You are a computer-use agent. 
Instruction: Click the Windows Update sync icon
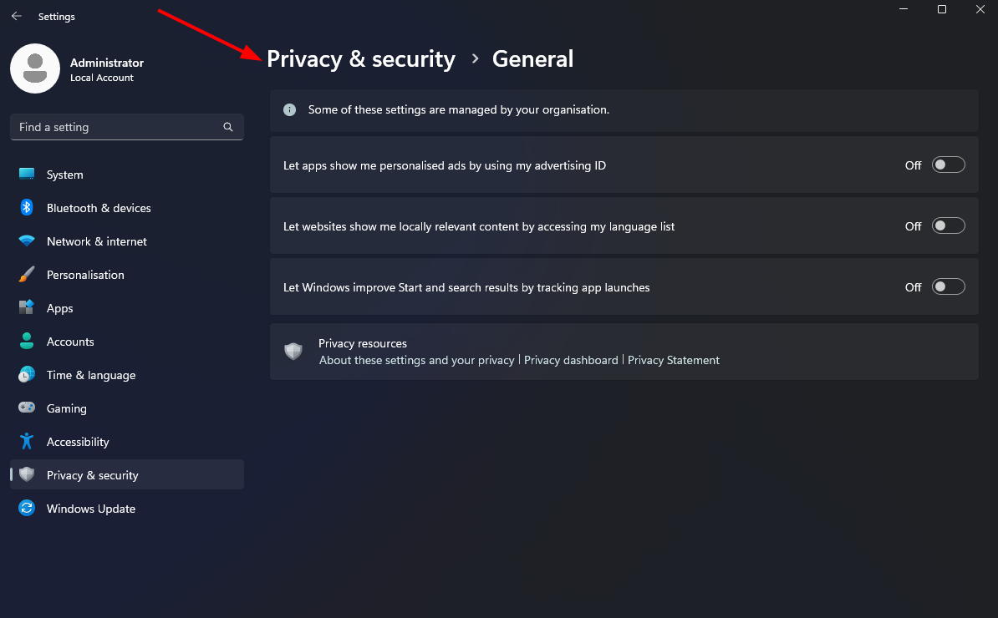[27, 509]
